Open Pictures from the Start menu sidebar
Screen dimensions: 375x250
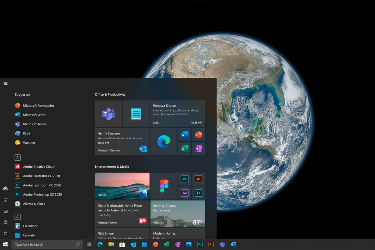5,211
